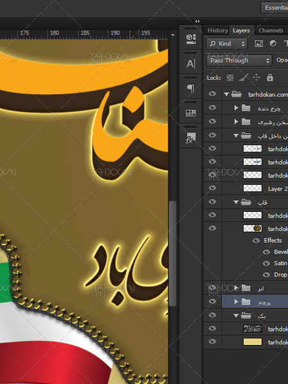Click the Satin effect name

(280, 263)
